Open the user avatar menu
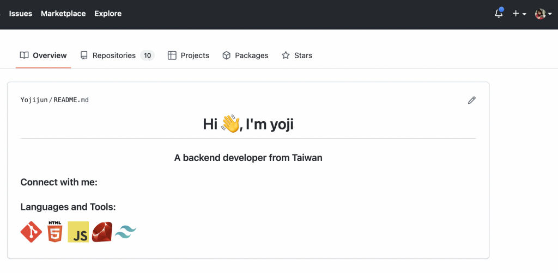The width and height of the screenshot is (558, 273). click(x=543, y=14)
